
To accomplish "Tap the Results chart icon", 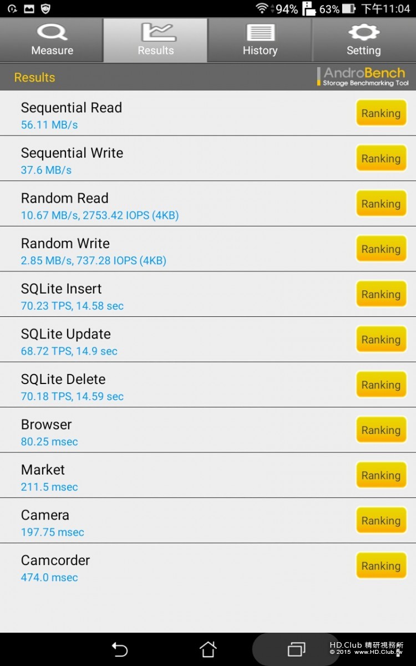I will coord(156,32).
